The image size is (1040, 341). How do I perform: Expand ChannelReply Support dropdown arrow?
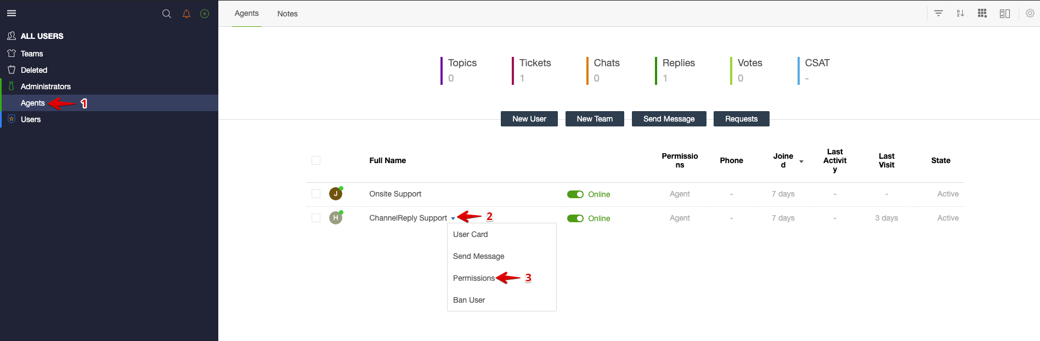click(453, 218)
